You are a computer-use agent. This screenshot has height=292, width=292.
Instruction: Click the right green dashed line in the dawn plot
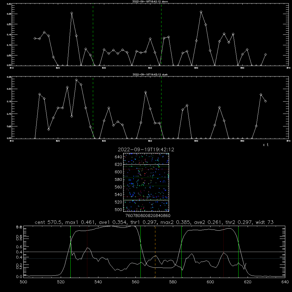click(161, 34)
